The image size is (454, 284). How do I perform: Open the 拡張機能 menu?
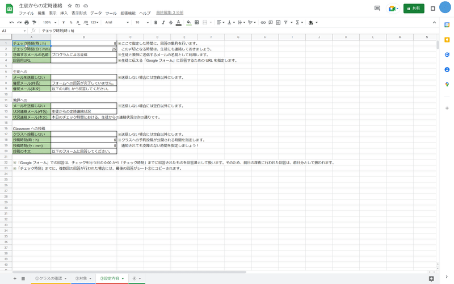pos(128,13)
